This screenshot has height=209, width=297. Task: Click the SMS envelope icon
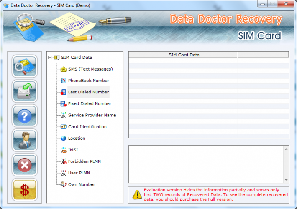point(64,69)
